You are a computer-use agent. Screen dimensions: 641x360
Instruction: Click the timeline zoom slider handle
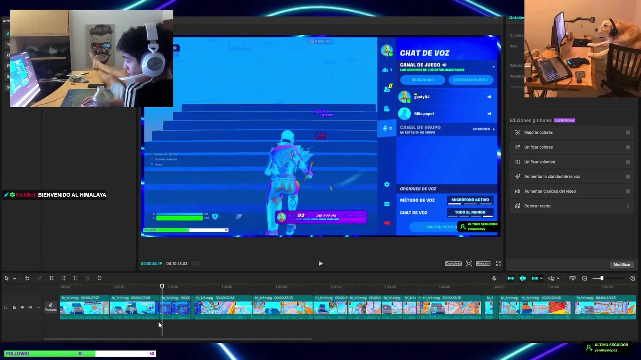click(x=602, y=278)
